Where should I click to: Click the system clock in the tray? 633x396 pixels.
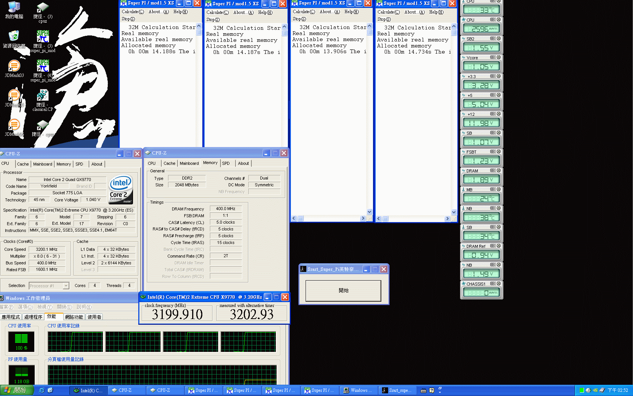pyautogui.click(x=618, y=390)
